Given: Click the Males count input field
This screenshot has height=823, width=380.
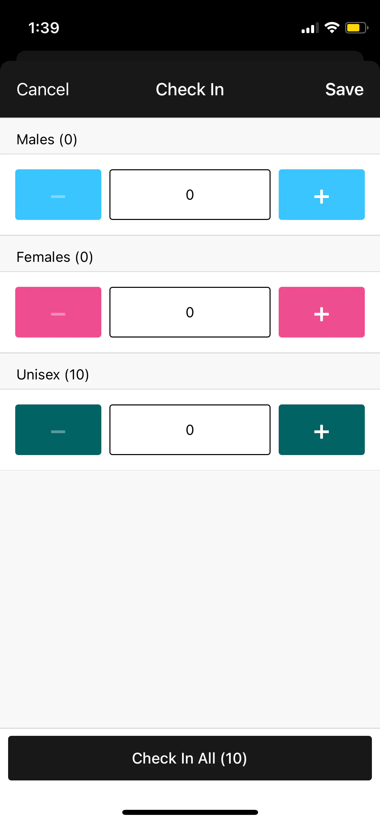Looking at the screenshot, I should click(190, 195).
